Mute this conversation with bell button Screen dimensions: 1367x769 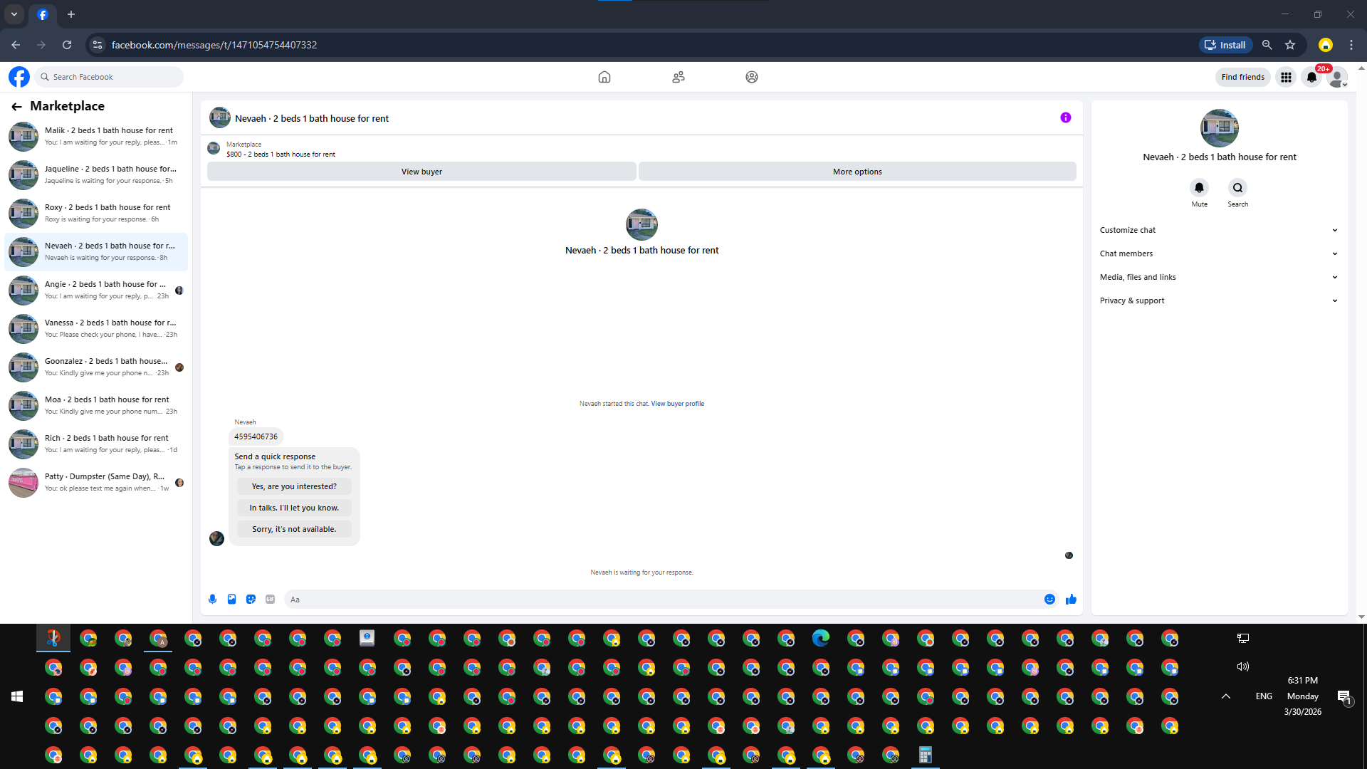point(1199,188)
